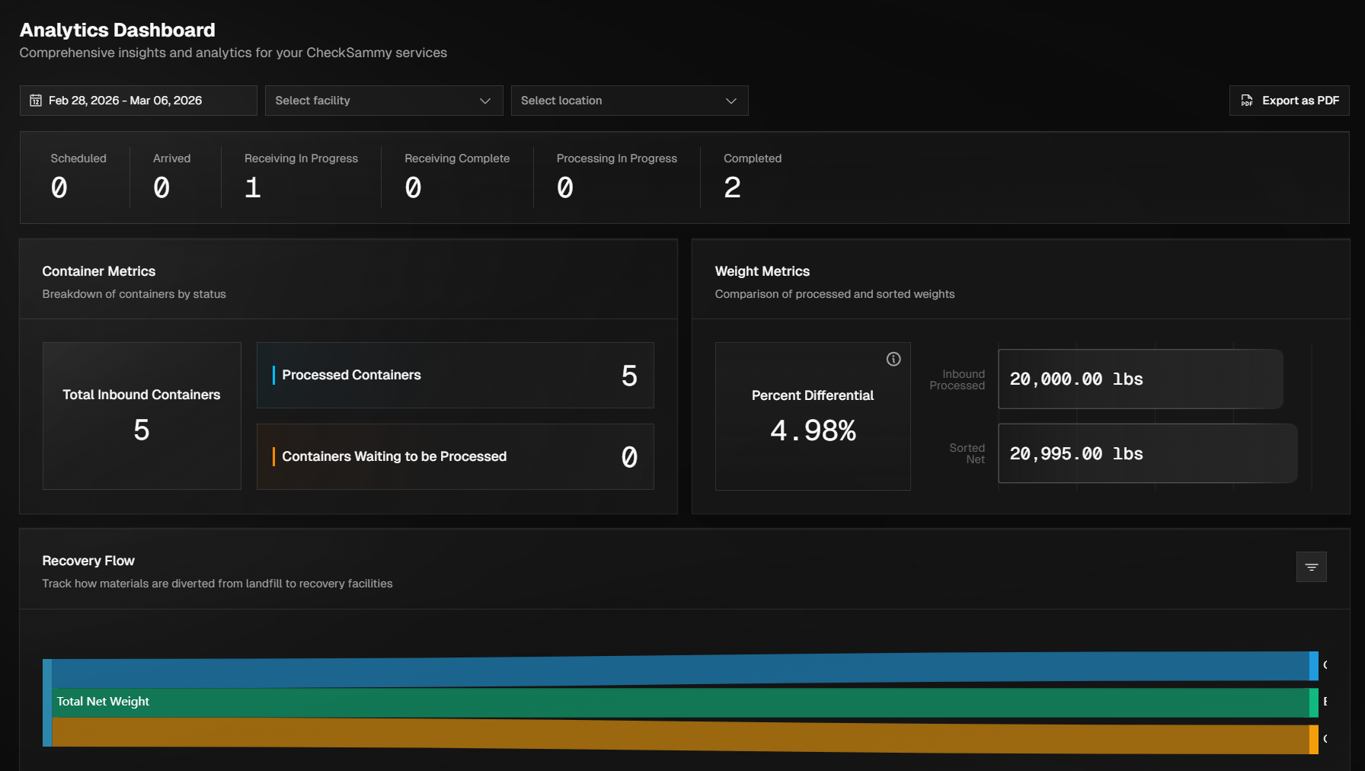Click the info icon on Percent Differential card
The image size is (1365, 771).
[893, 359]
